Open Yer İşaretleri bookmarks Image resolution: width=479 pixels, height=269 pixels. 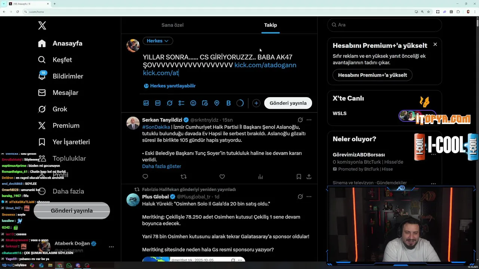64,142
